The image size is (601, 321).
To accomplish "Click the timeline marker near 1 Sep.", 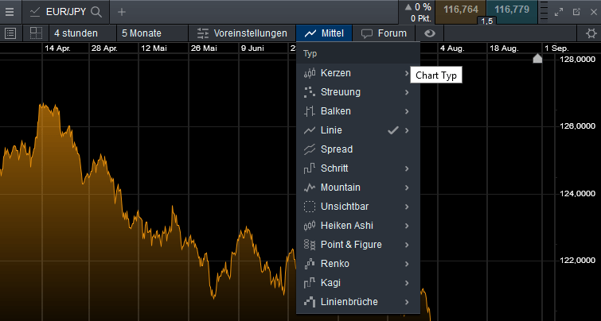I will click(x=538, y=59).
